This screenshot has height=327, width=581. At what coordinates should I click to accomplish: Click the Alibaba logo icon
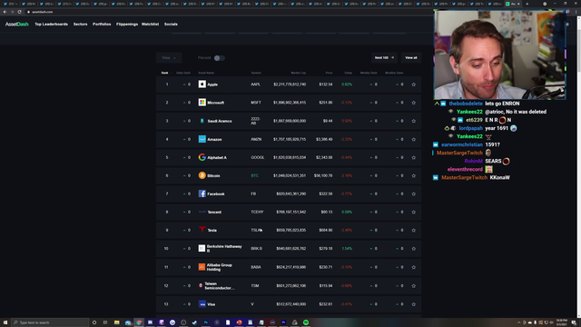tap(202, 267)
